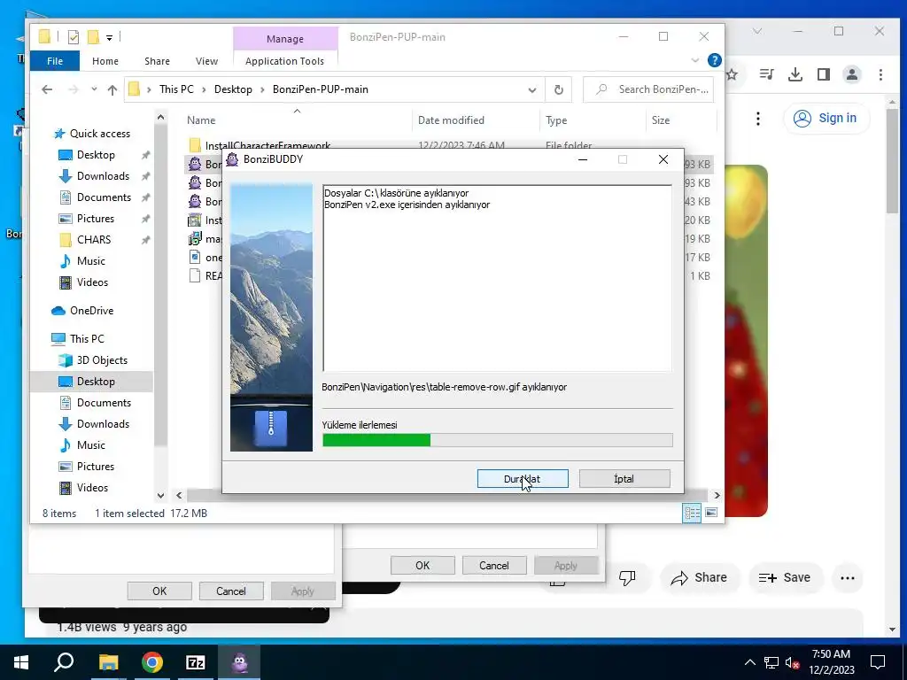Click the installation progress bar
Viewport: 907px width, 680px height.
tap(498, 441)
